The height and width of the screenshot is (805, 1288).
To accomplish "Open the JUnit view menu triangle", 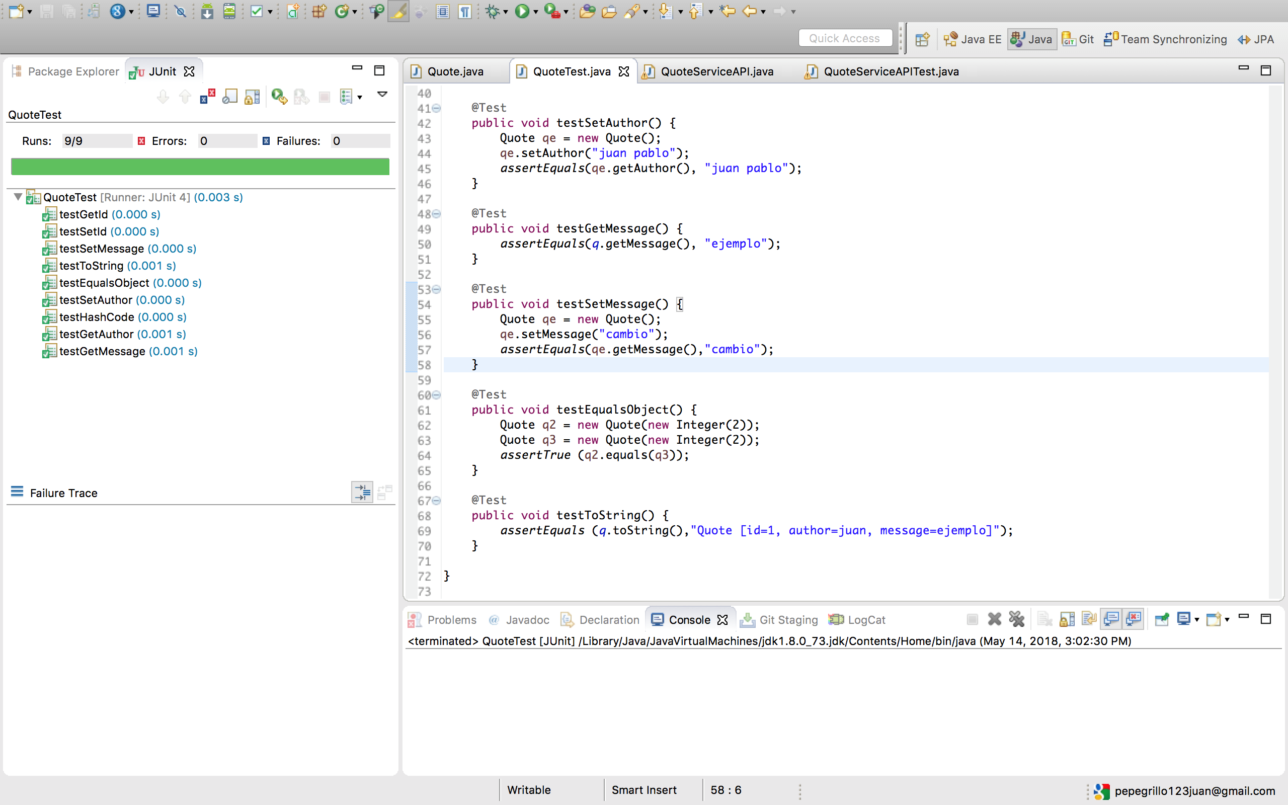I will pos(382,94).
